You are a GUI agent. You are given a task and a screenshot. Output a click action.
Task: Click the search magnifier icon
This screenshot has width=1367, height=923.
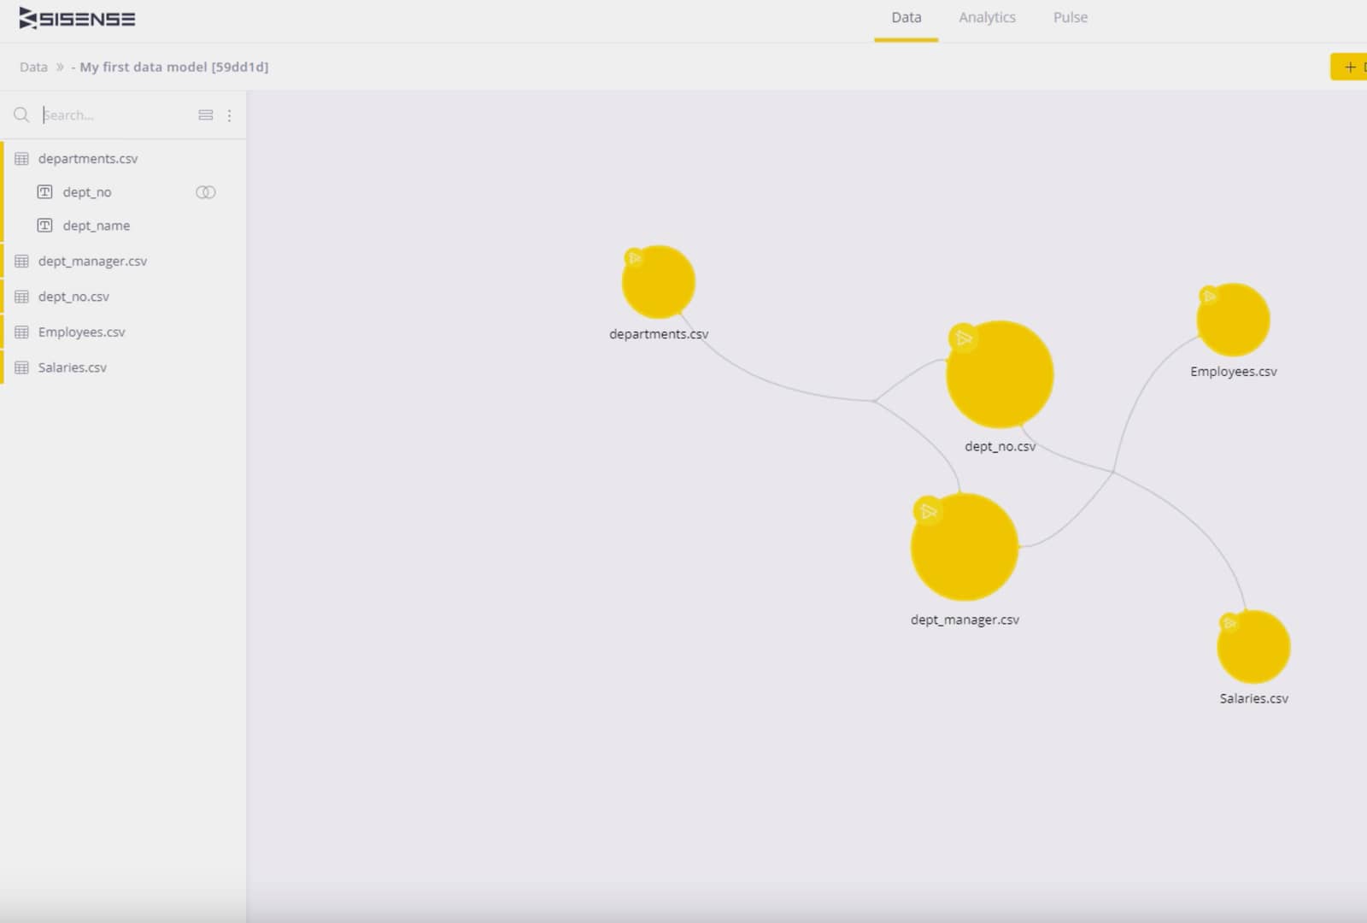21,115
